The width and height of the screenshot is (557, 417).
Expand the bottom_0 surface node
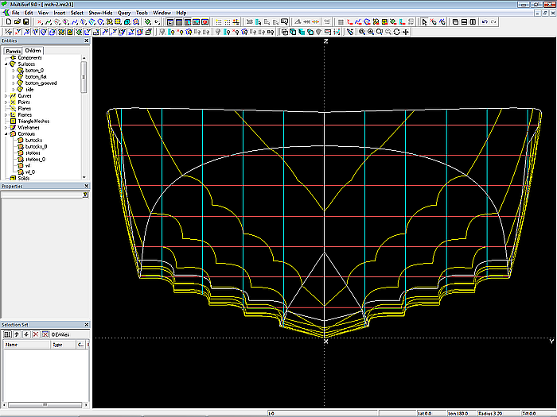pyautogui.click(x=14, y=71)
